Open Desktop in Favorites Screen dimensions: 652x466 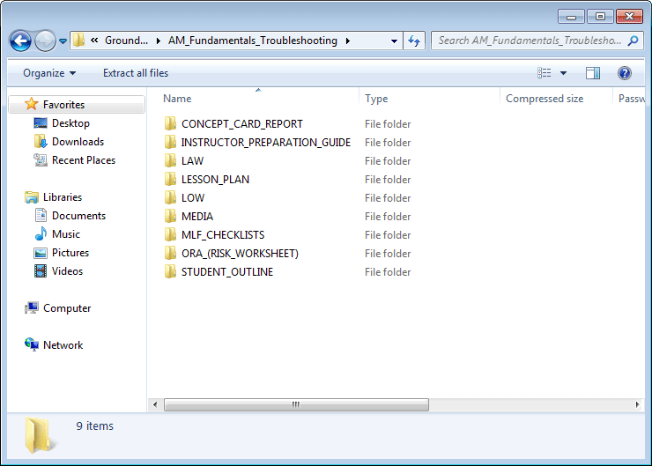[70, 123]
